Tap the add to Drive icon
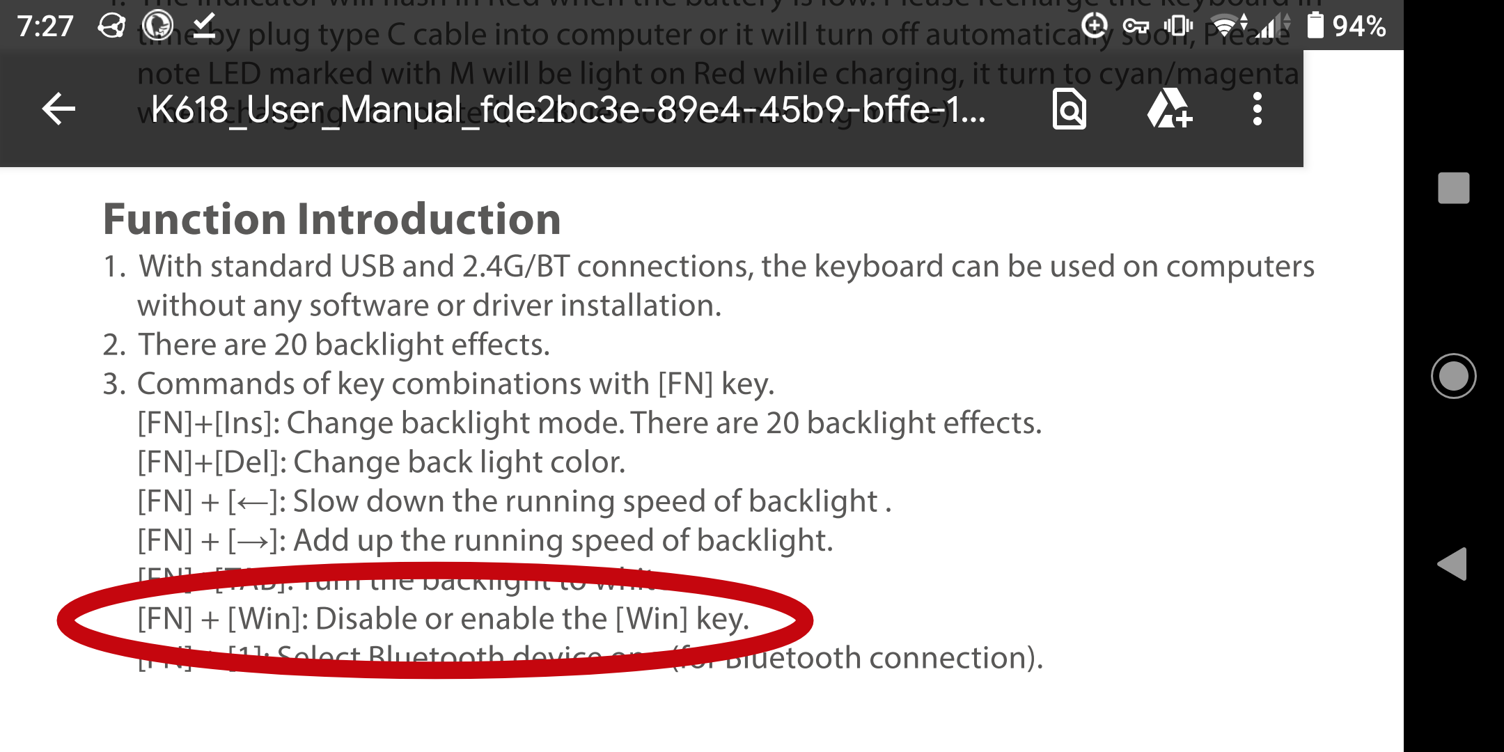Image resolution: width=1504 pixels, height=752 pixels. [x=1169, y=109]
